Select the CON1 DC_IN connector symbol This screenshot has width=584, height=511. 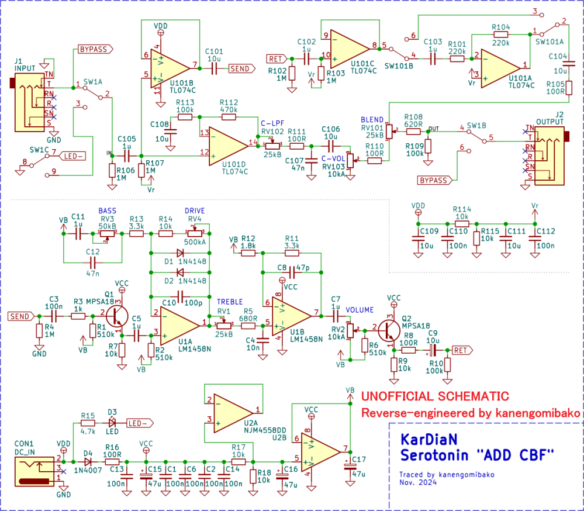click(x=34, y=471)
